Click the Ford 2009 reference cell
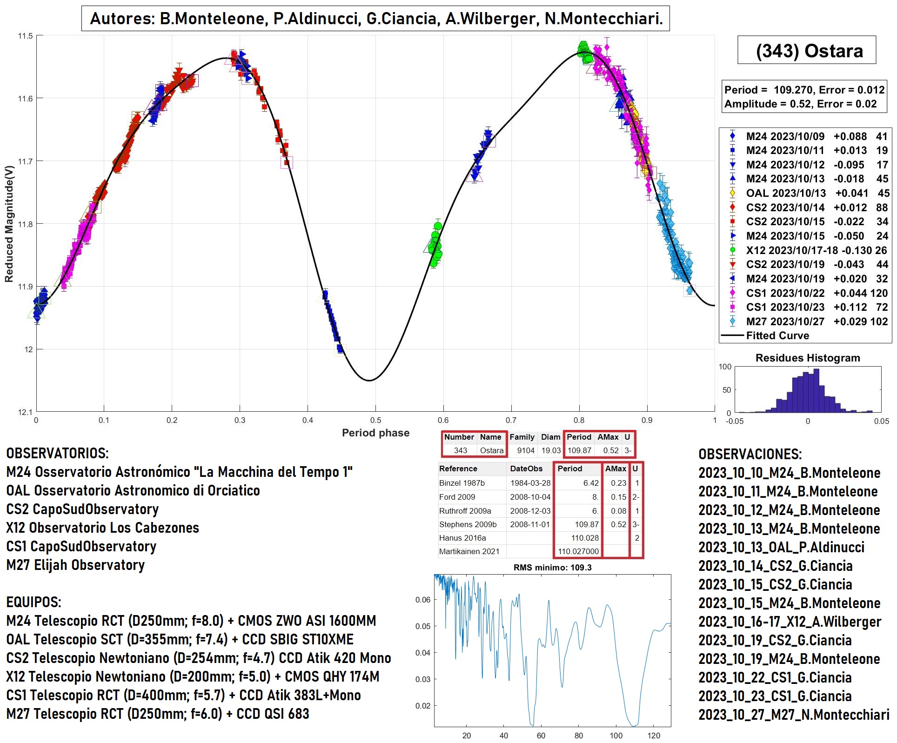The height and width of the screenshot is (743, 897). click(457, 497)
